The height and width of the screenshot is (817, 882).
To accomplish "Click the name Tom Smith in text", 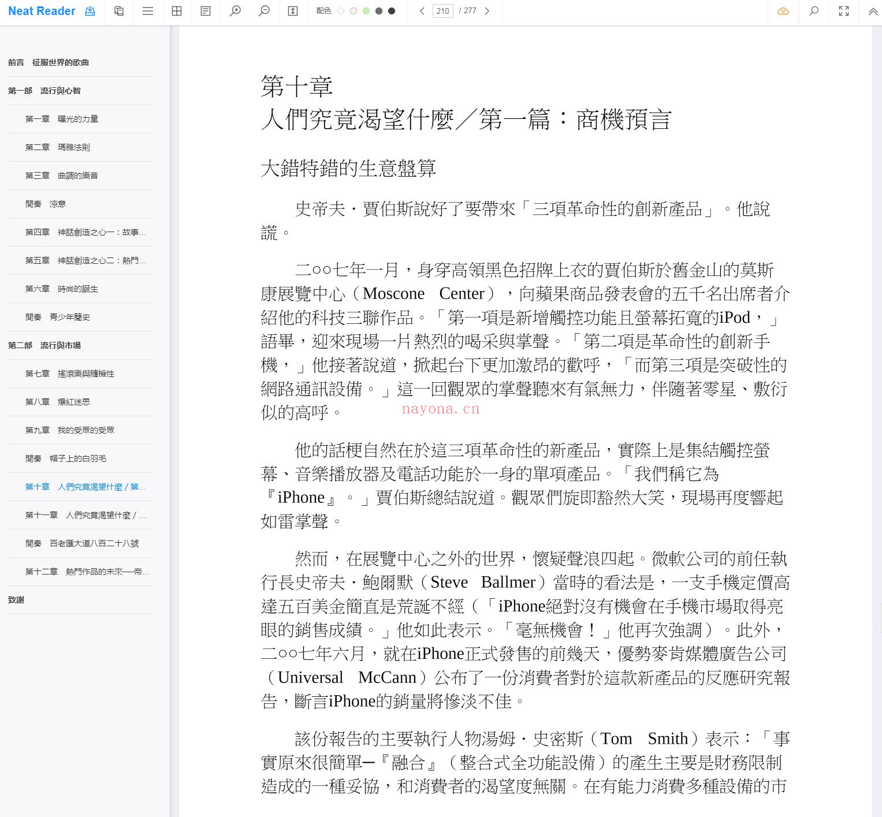I will (644, 738).
